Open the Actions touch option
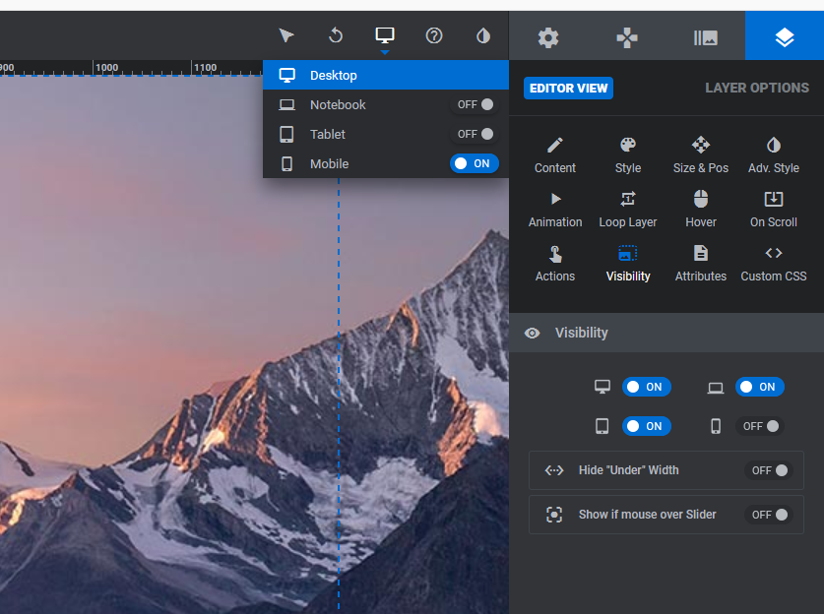Image resolution: width=824 pixels, height=614 pixels. [555, 264]
